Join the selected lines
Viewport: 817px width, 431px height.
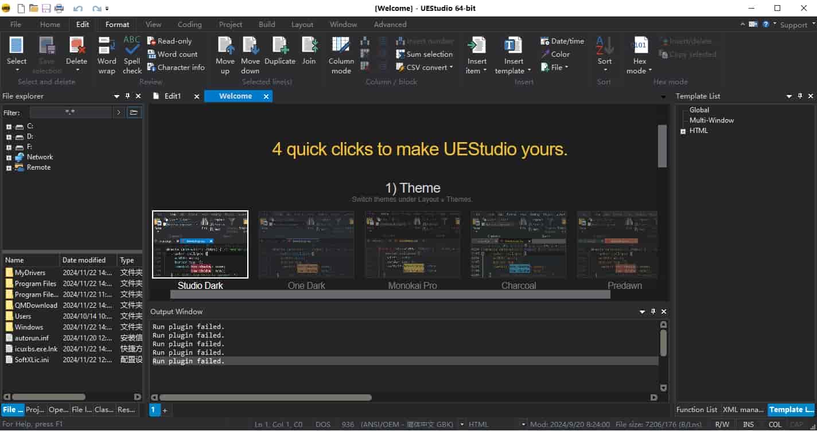pos(309,54)
